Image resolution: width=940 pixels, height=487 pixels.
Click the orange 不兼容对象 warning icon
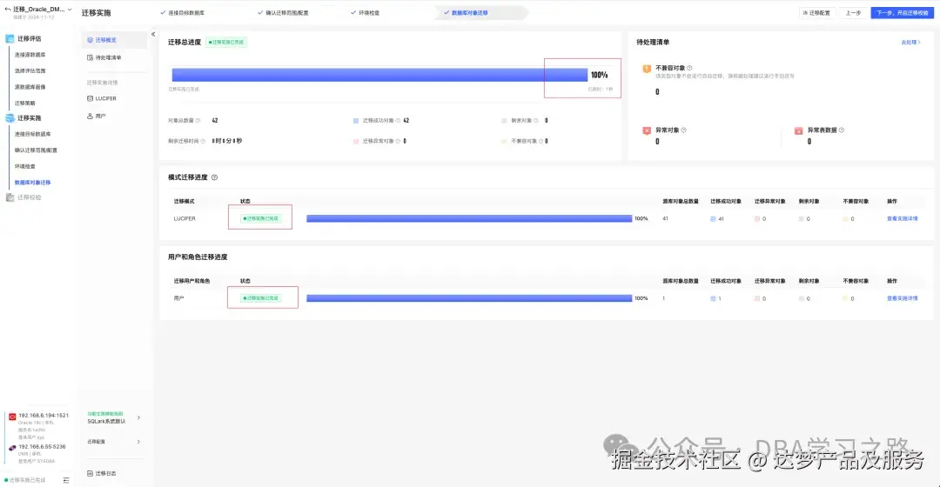click(x=647, y=69)
